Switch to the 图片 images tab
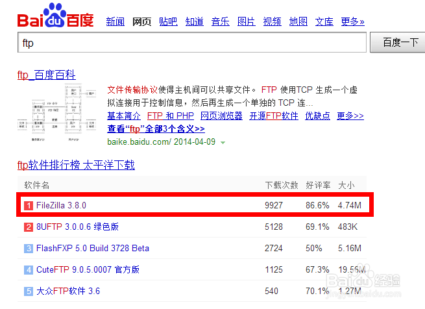The height and width of the screenshot is (309, 425). pyautogui.click(x=247, y=21)
